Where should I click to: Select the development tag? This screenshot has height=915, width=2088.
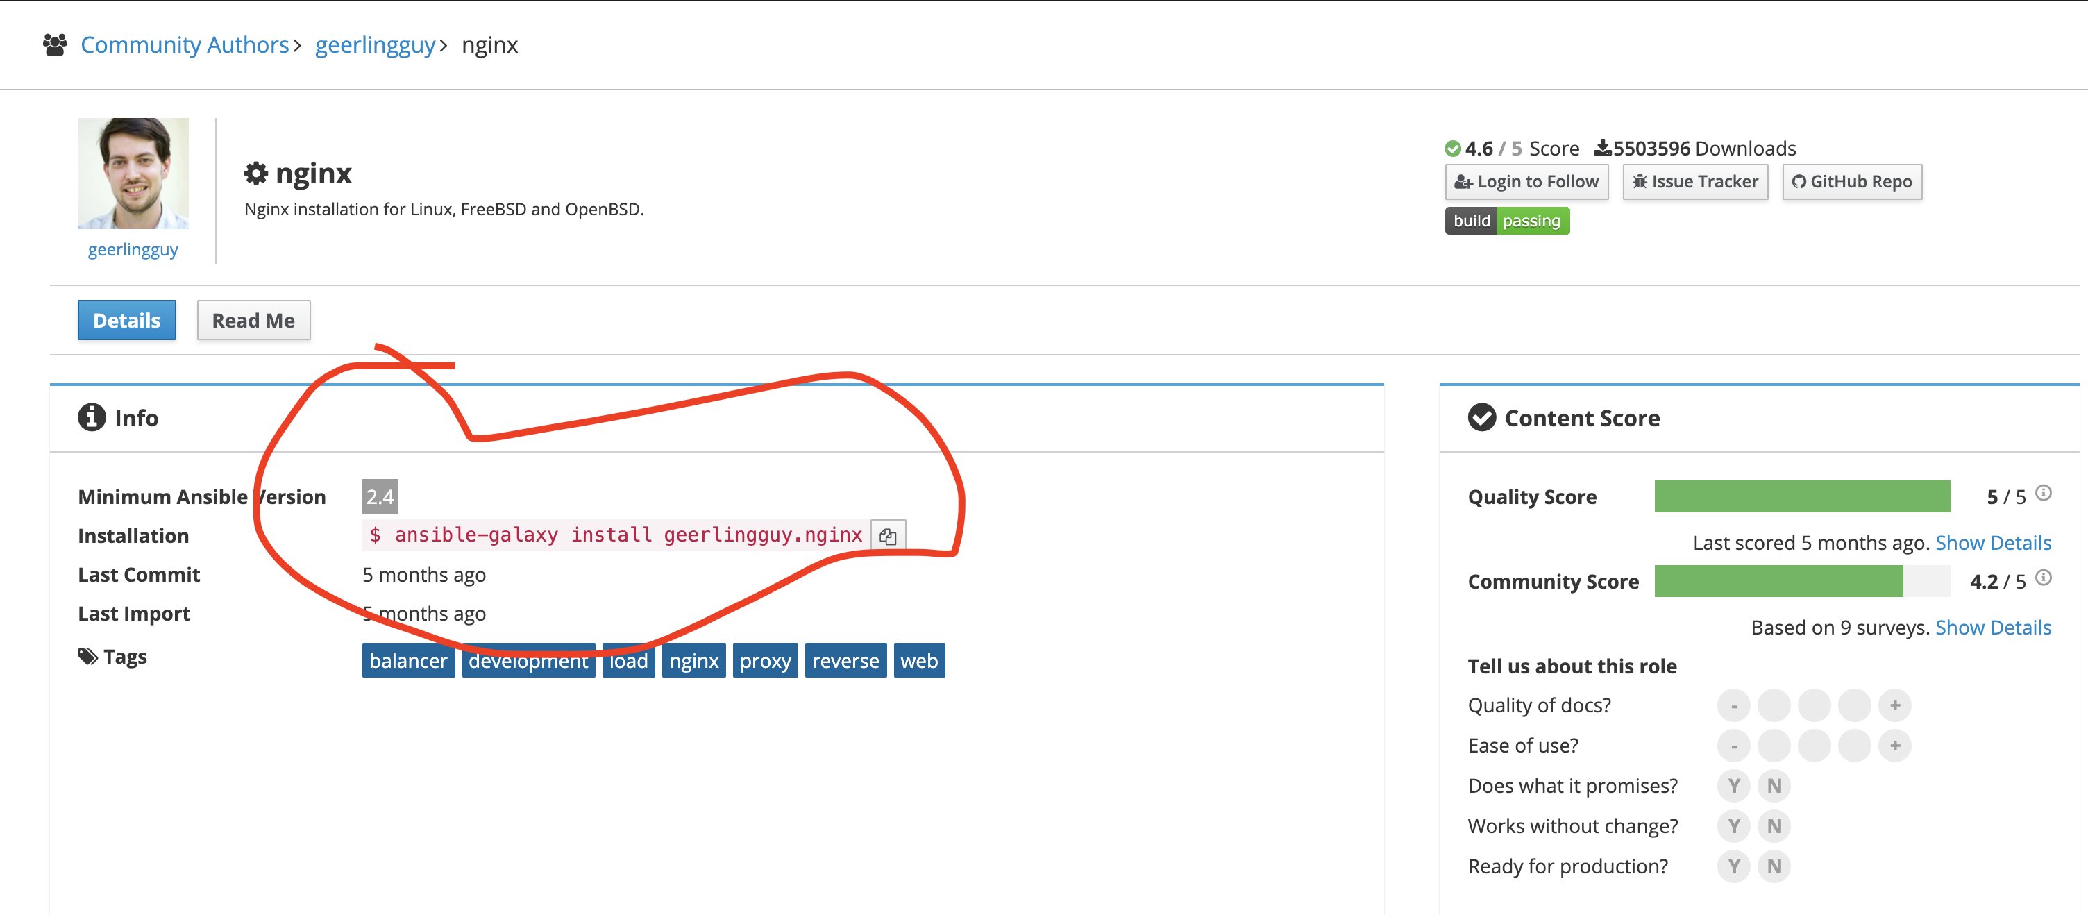[x=528, y=660]
